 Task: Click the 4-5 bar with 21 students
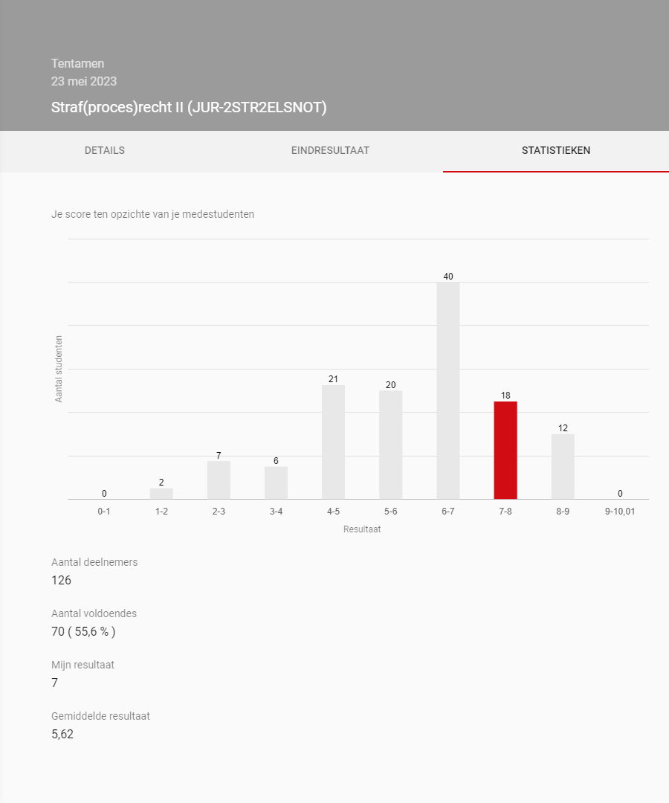[333, 442]
